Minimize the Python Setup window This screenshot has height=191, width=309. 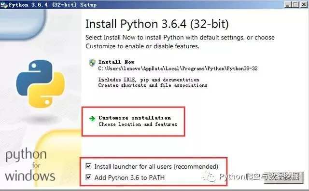click(x=288, y=4)
